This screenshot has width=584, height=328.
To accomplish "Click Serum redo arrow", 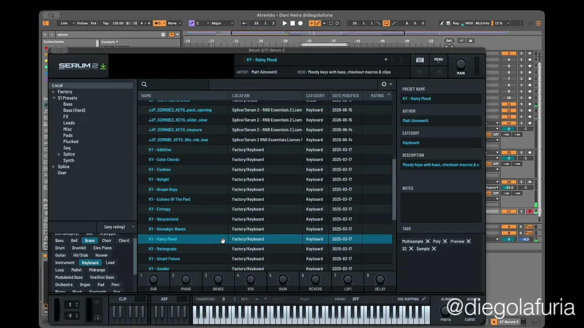I will 438,72.
